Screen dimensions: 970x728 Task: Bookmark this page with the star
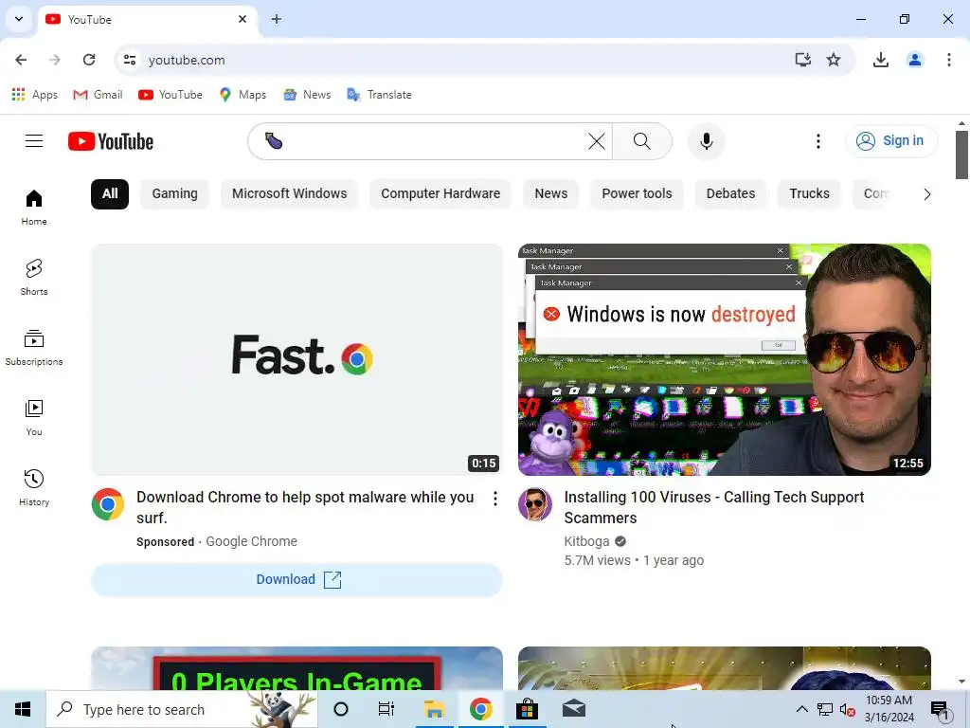click(834, 60)
